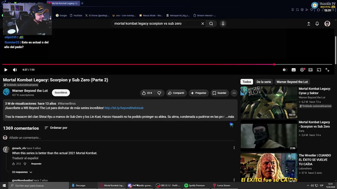The width and height of the screenshot is (337, 189).
Task: Open the Google bookmark
Action: coord(61,15)
